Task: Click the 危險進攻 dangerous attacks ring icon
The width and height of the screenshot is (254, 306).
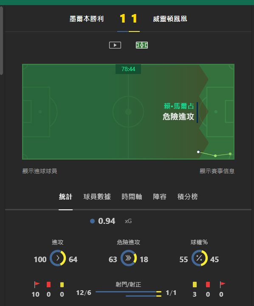Action: 128,258
